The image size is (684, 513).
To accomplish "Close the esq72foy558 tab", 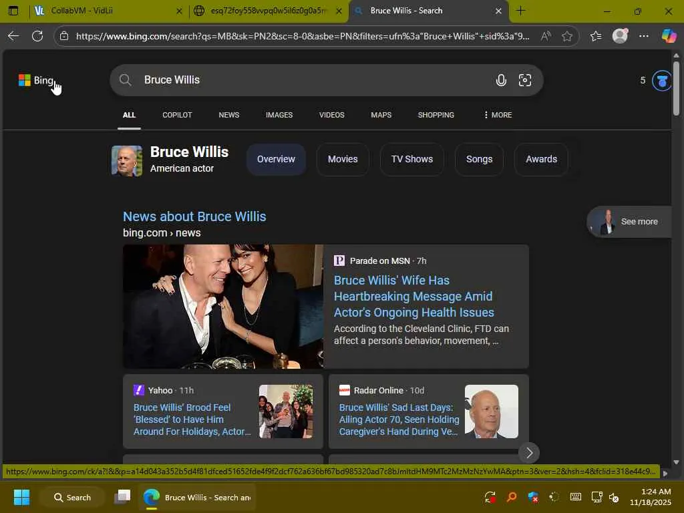I will click(x=339, y=11).
